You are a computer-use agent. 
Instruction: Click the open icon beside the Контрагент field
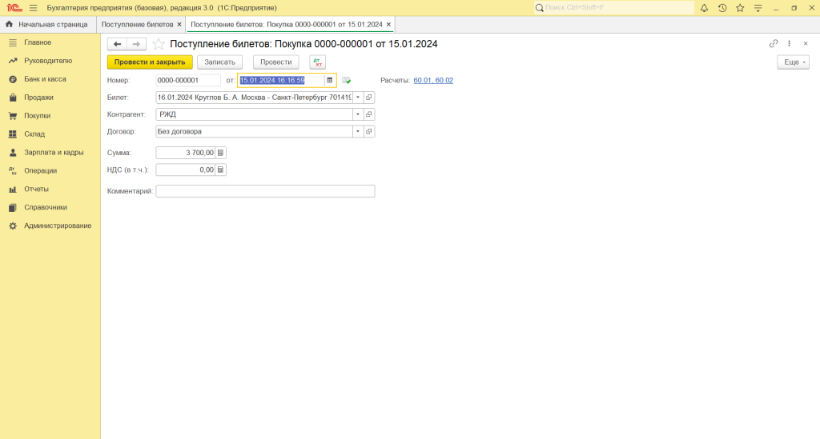(369, 114)
